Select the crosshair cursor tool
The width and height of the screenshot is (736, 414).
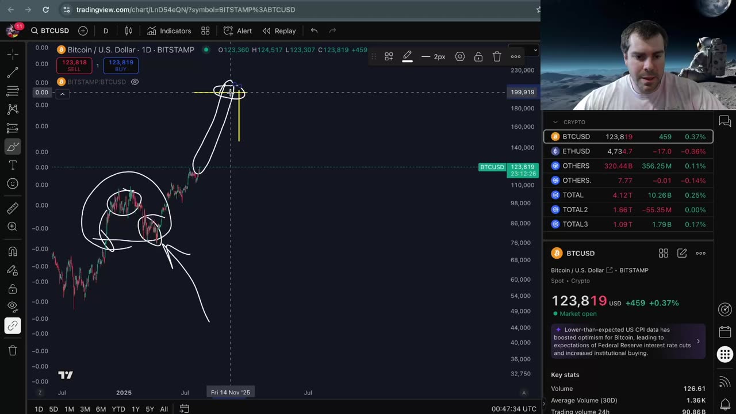[x=13, y=54]
